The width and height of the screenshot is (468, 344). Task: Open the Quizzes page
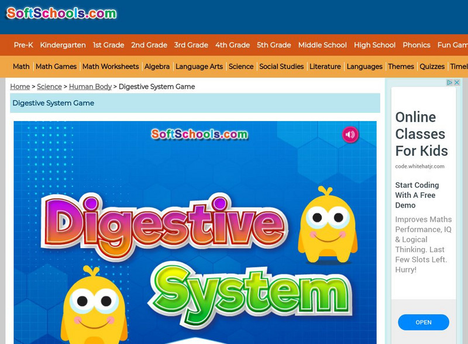432,66
